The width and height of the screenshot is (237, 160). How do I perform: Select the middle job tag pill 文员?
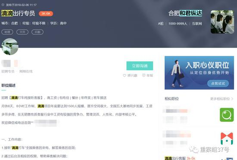tap(22, 32)
